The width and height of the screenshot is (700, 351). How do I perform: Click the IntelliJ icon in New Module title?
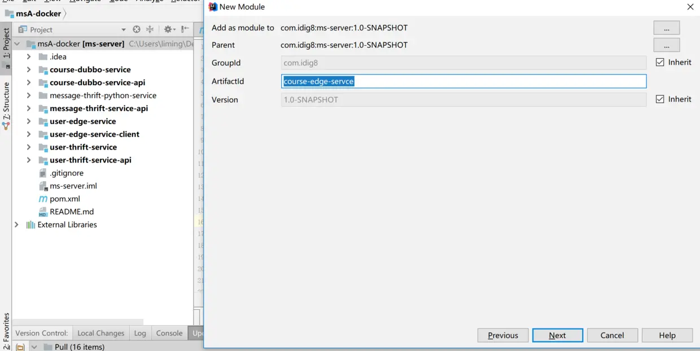click(x=213, y=7)
